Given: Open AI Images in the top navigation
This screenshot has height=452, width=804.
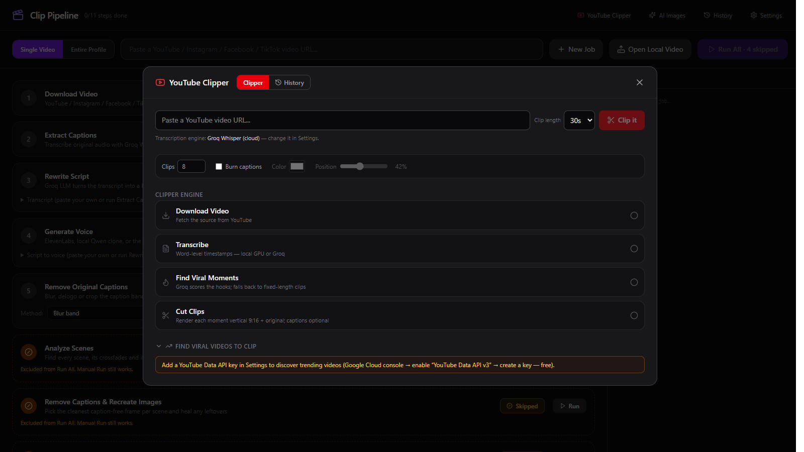Looking at the screenshot, I should 667,16.
